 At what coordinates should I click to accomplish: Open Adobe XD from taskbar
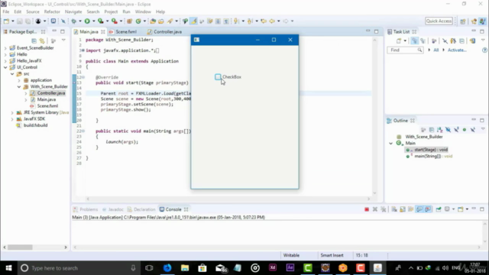click(x=273, y=268)
